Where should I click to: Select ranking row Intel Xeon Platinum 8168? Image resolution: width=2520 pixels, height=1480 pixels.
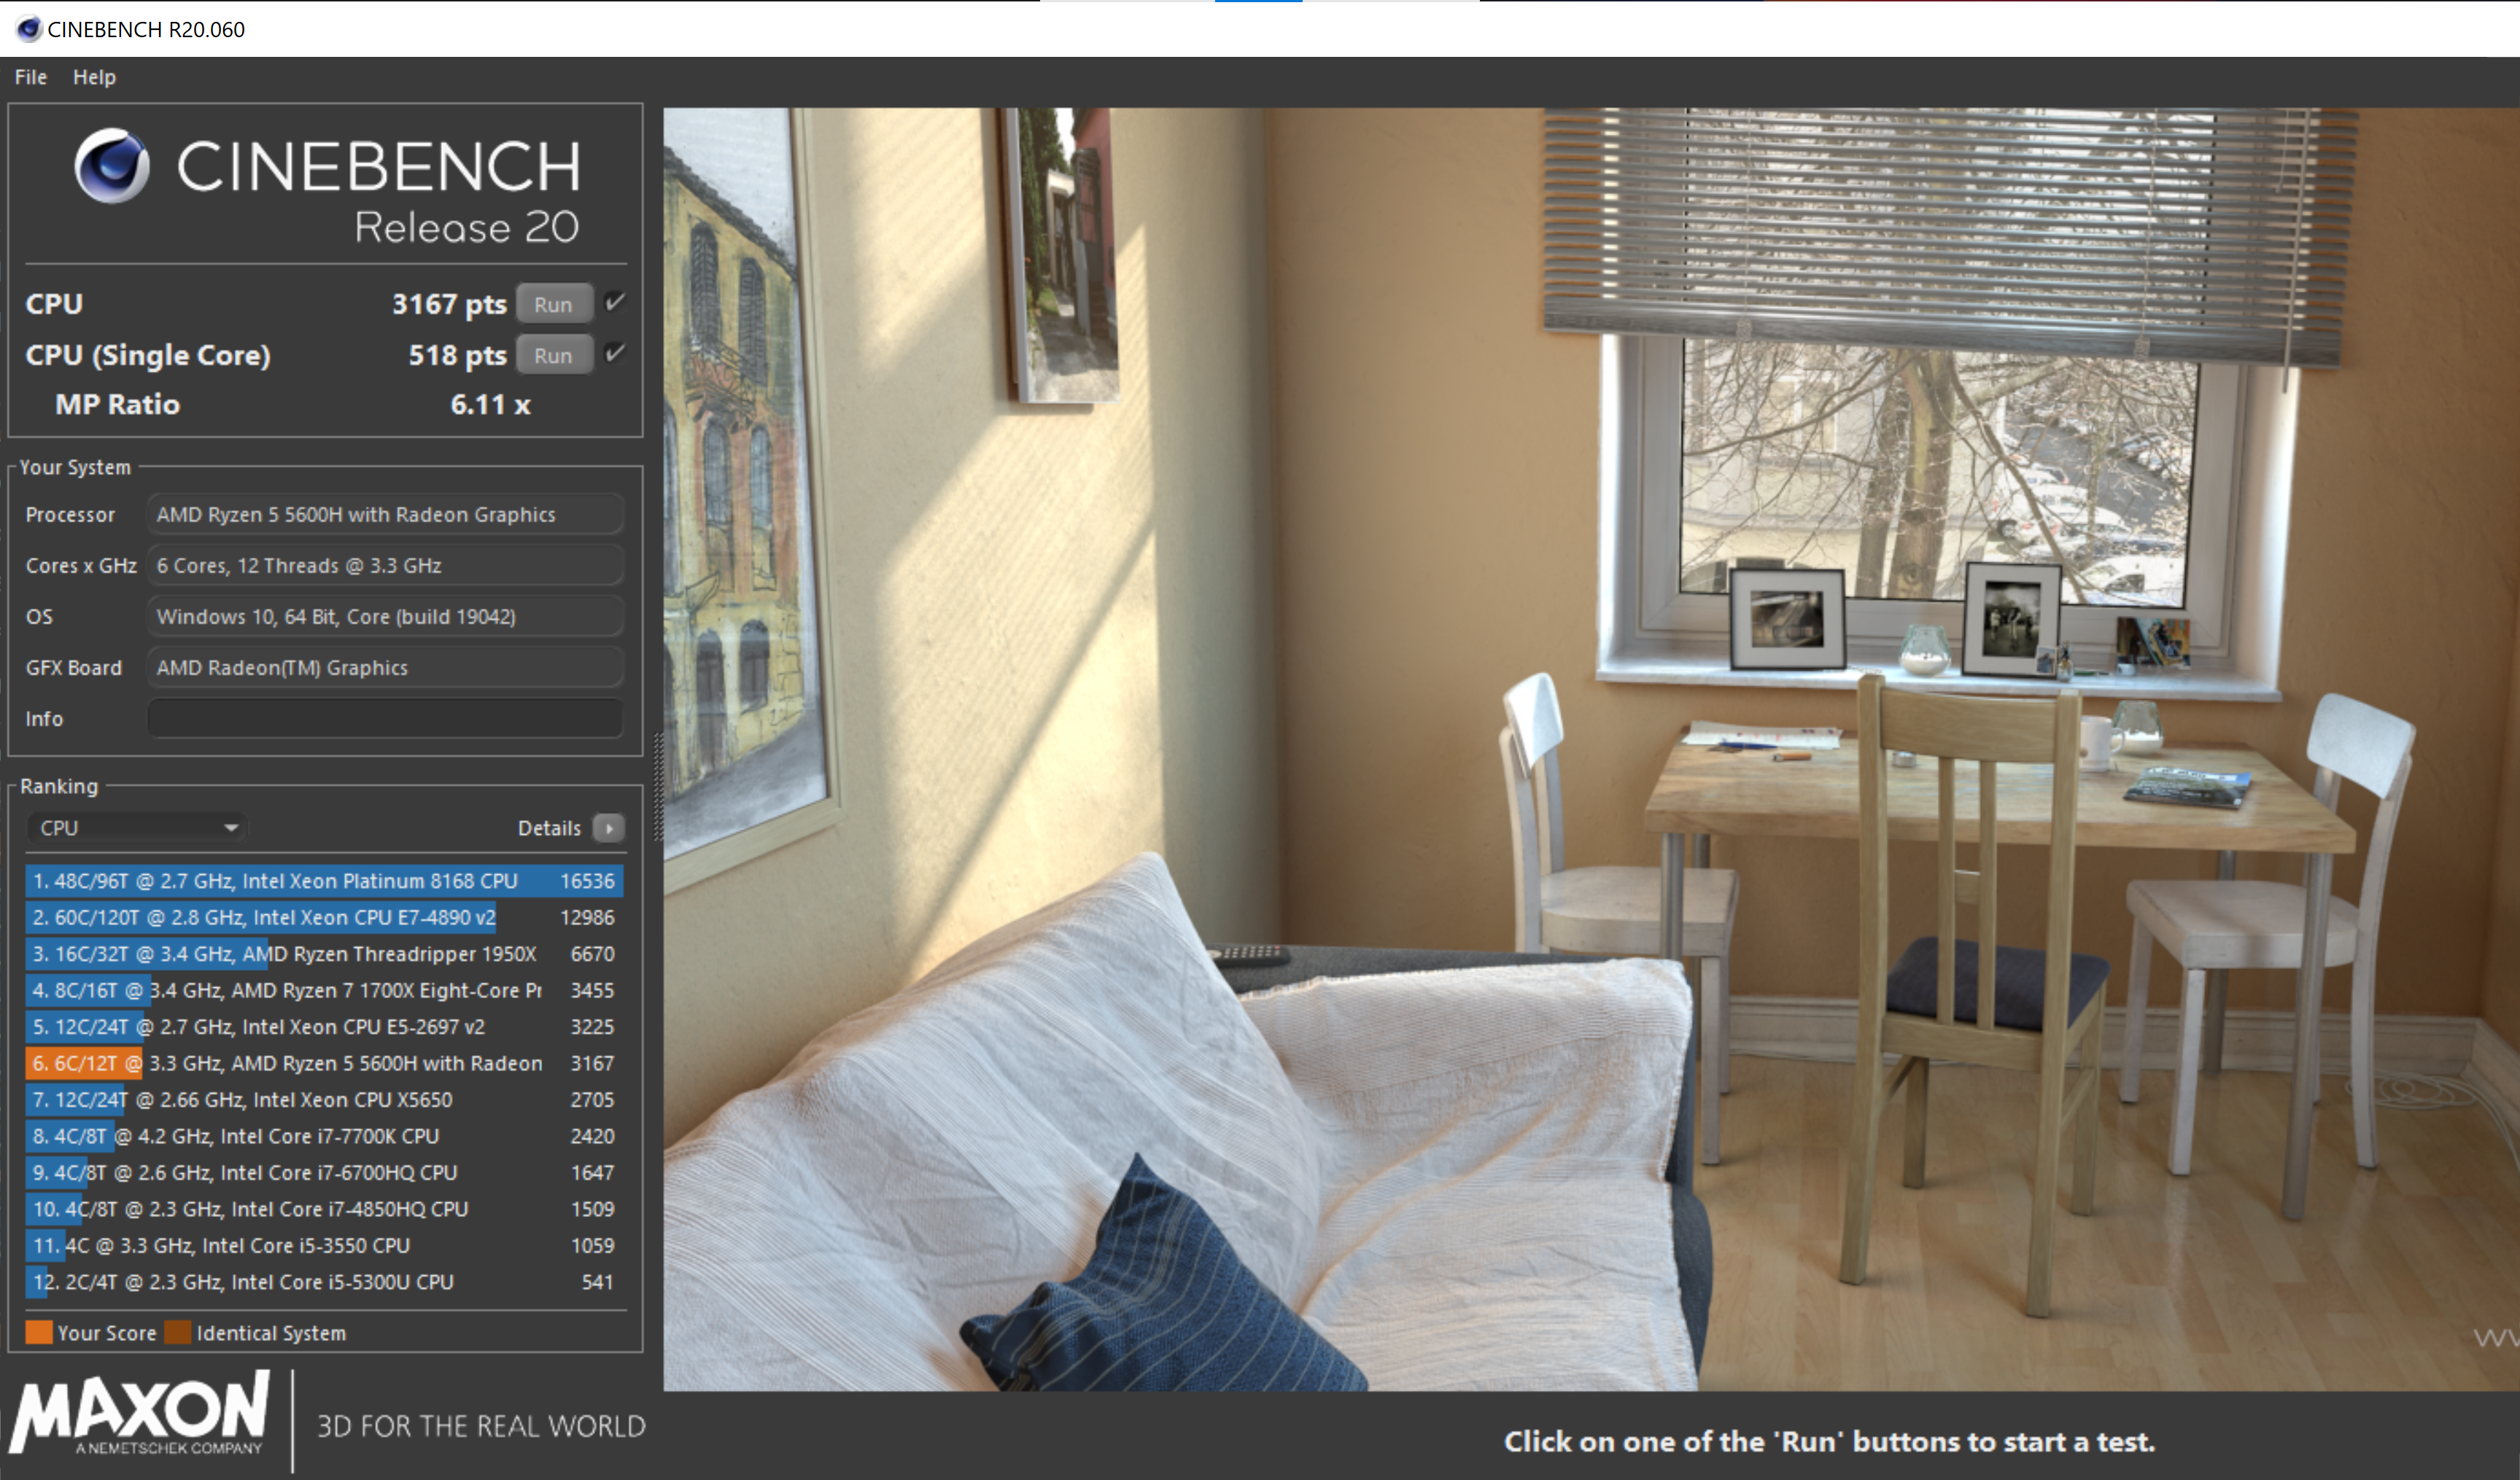point(324,881)
